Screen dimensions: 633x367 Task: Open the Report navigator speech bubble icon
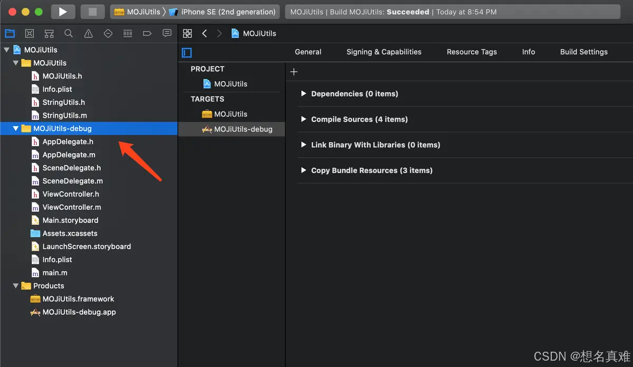click(167, 33)
